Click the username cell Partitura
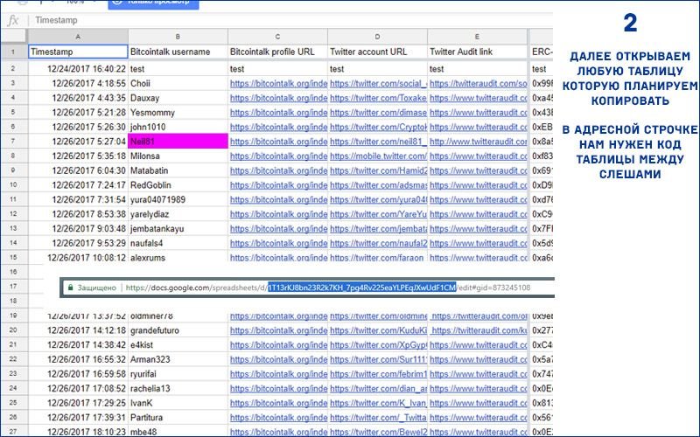This screenshot has width=700, height=437. [x=178, y=418]
